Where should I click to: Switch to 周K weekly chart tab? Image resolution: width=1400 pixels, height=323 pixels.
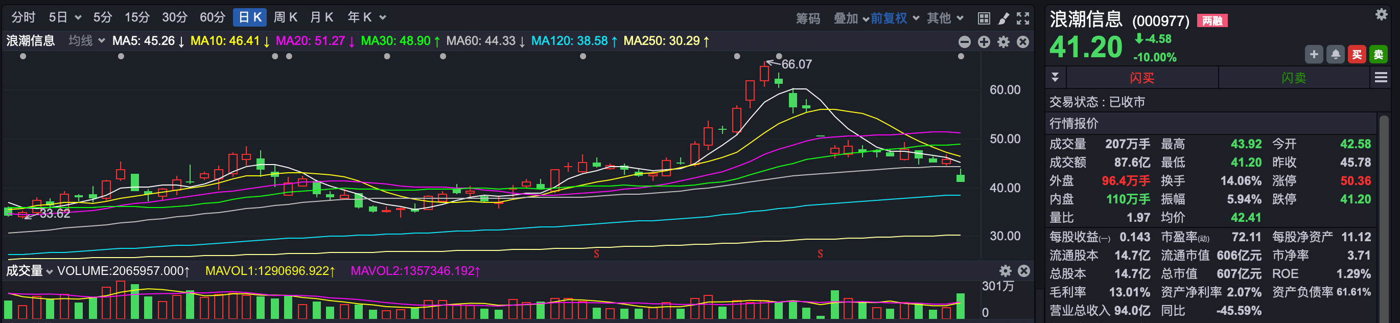[285, 17]
